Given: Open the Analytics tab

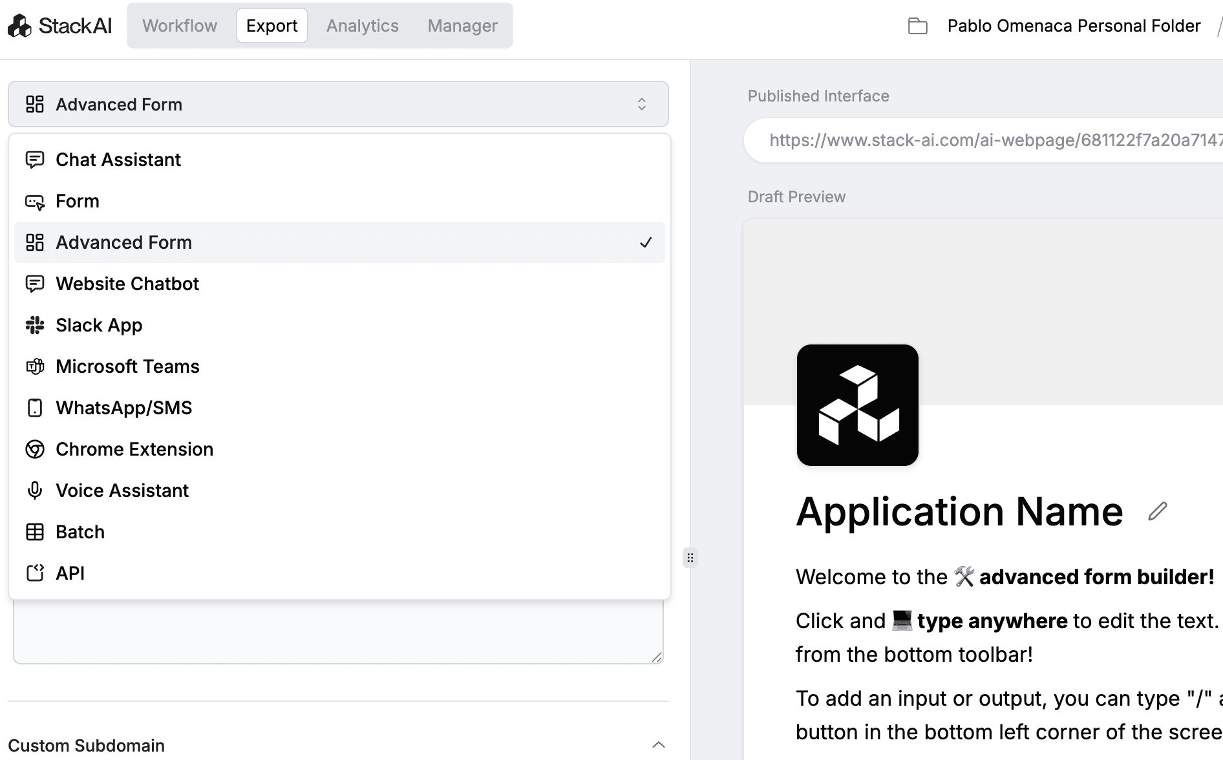Looking at the screenshot, I should coord(362,26).
